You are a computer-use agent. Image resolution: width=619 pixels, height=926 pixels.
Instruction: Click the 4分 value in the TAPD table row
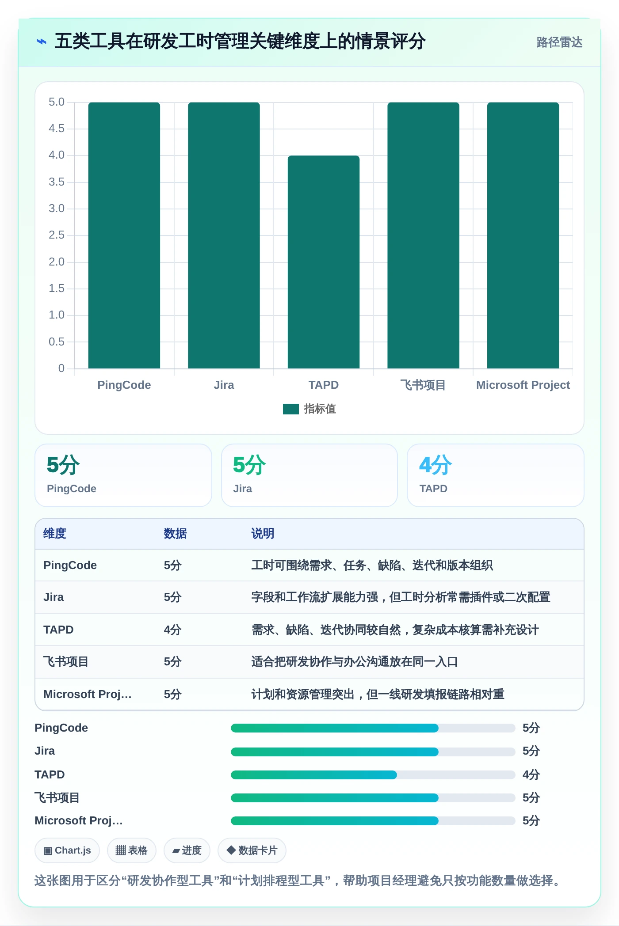(x=173, y=630)
